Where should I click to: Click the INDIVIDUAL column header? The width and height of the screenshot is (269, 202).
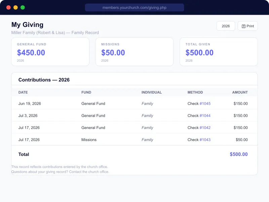point(152,92)
